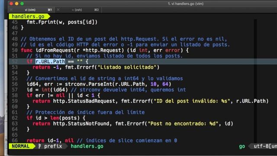277x156 pixels.
Task: Click the error return type on line 50
Action: pos(172,50)
